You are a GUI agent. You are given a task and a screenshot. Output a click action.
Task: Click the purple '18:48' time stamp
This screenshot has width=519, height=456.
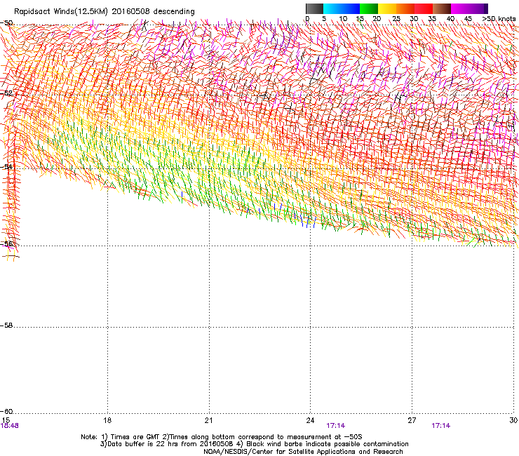[x=10, y=426]
